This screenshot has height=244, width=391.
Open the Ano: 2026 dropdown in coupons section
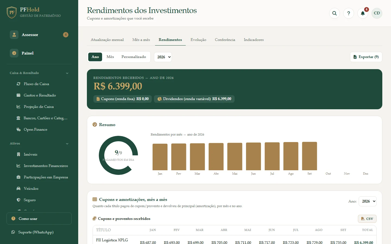tap(368, 201)
